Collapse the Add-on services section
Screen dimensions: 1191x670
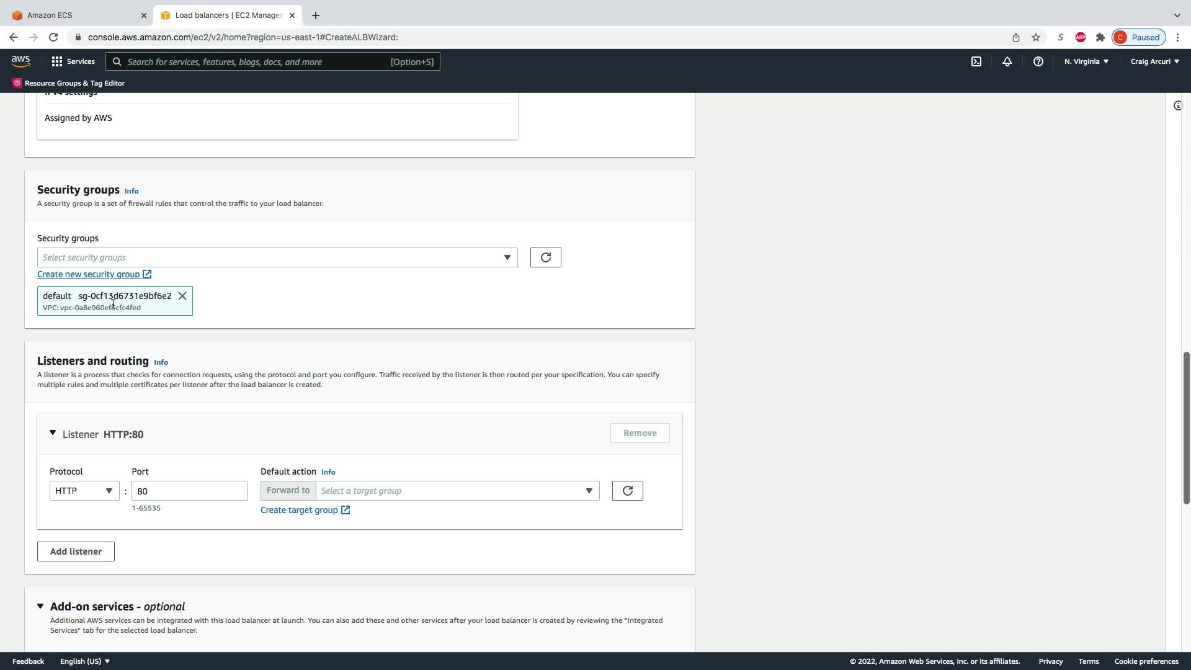(40, 606)
